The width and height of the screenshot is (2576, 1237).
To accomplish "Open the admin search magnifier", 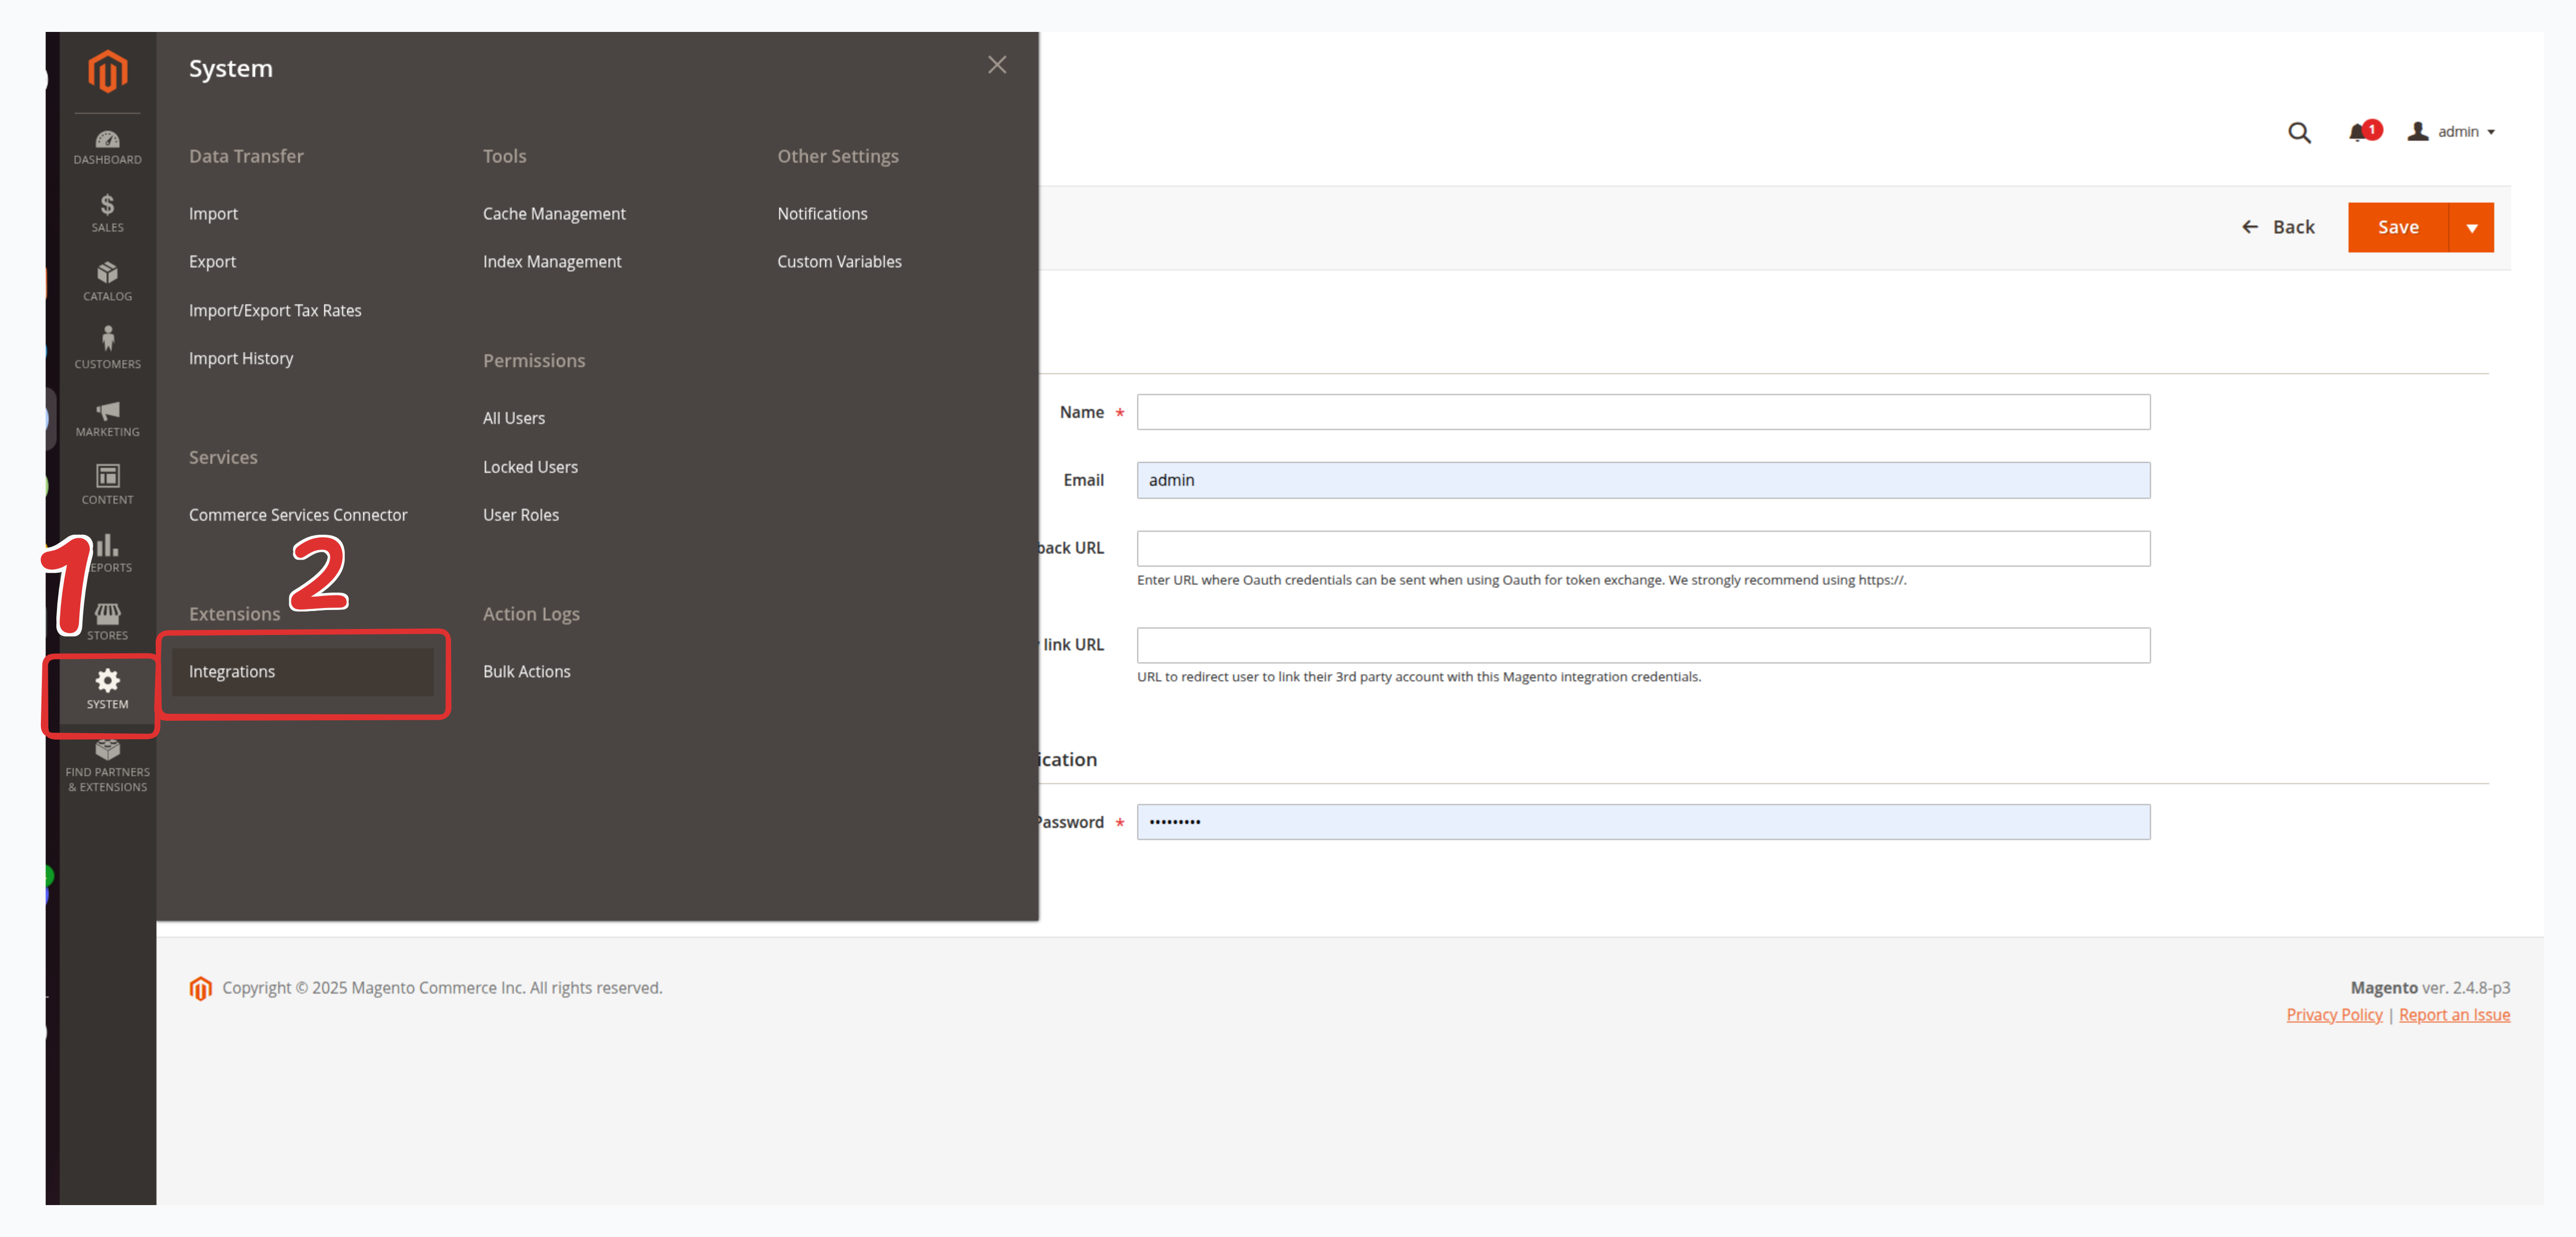I will pyautogui.click(x=2299, y=131).
